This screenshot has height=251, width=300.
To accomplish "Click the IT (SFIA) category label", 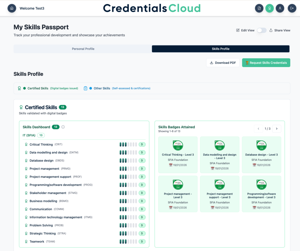I will click(x=29, y=135).
